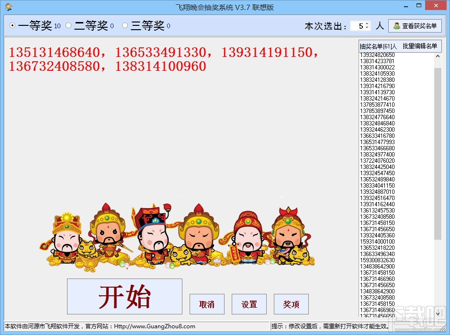Select list entry 159314000100
The height and width of the screenshot is (335, 450).
[377, 242]
